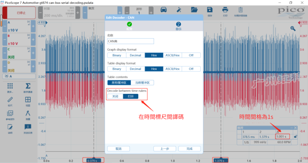Go to previous 波形 waveform buffer
The image size is (308, 163).
127,13
